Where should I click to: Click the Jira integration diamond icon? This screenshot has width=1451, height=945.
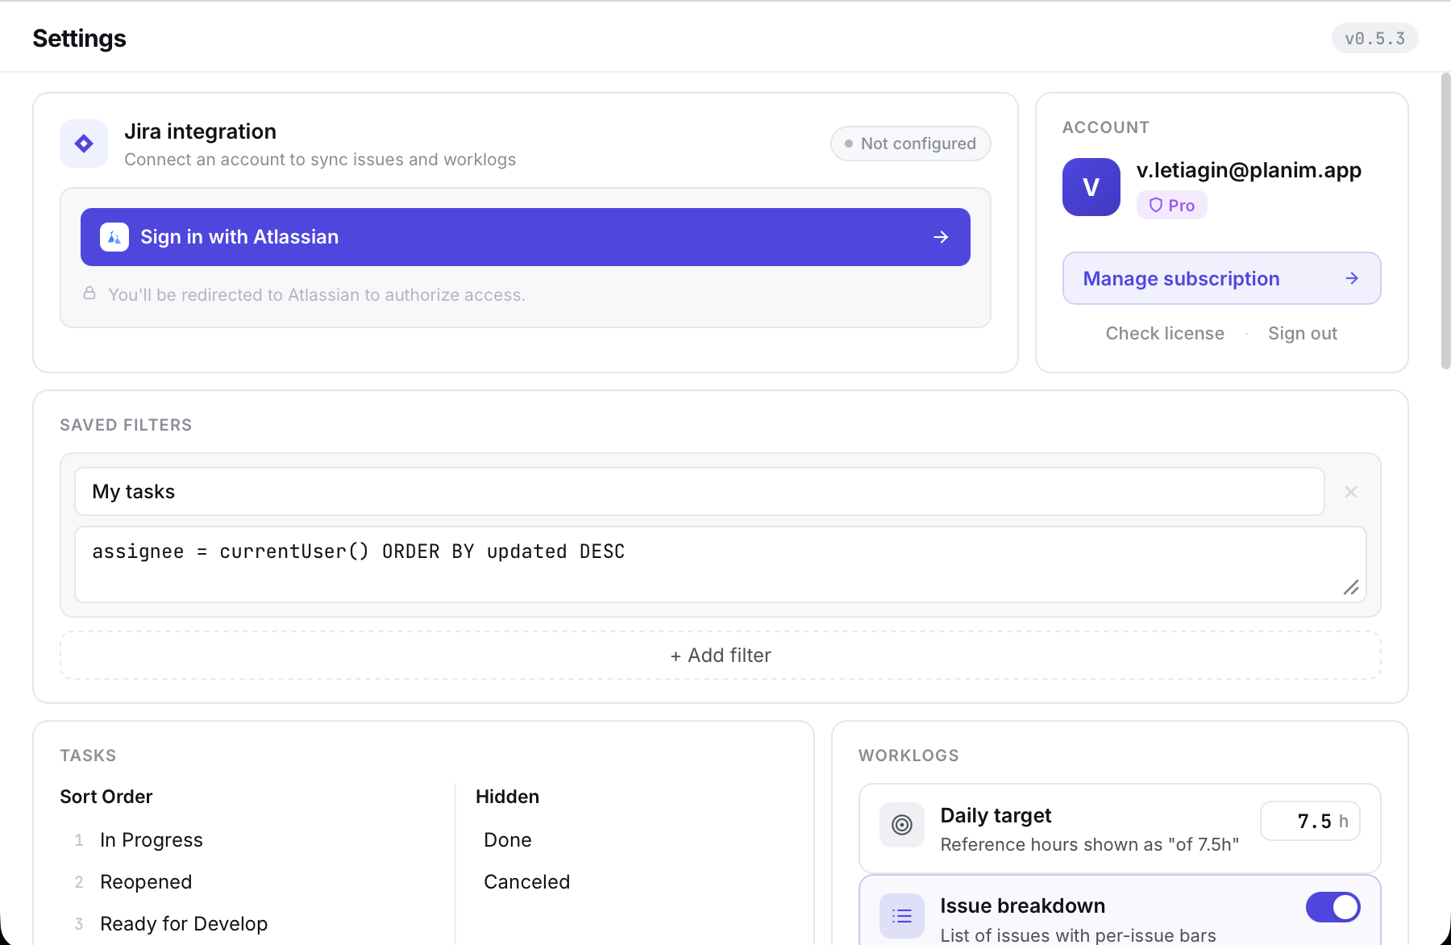84,144
